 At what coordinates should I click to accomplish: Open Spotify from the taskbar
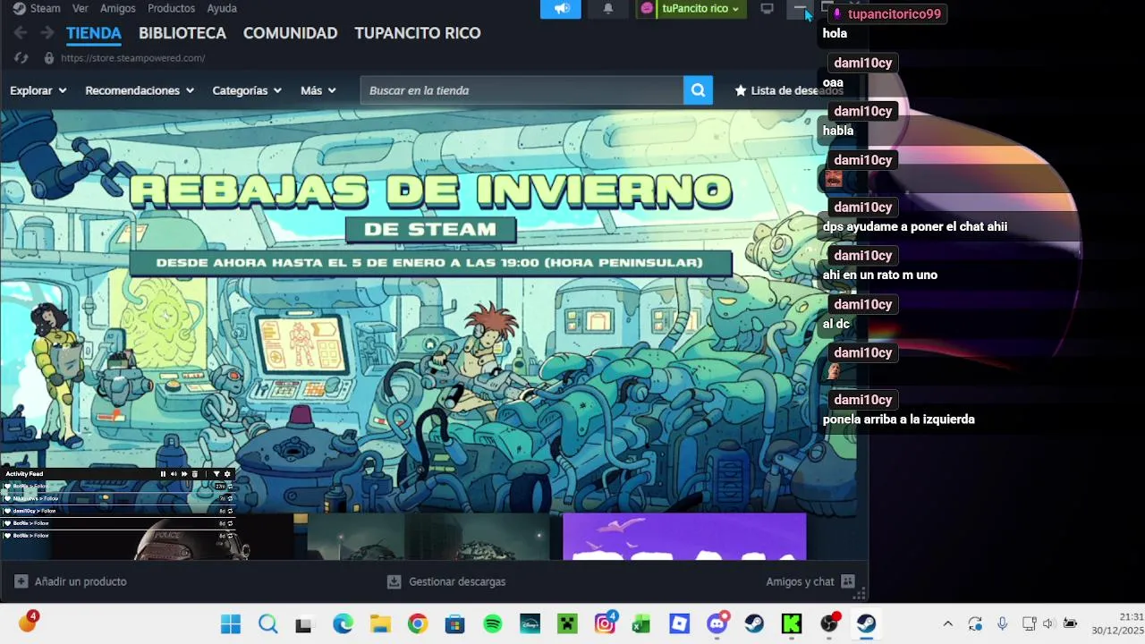492,623
